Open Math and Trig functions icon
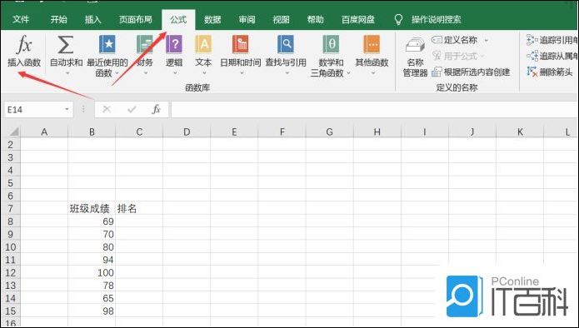The height and width of the screenshot is (328, 579). tap(331, 45)
